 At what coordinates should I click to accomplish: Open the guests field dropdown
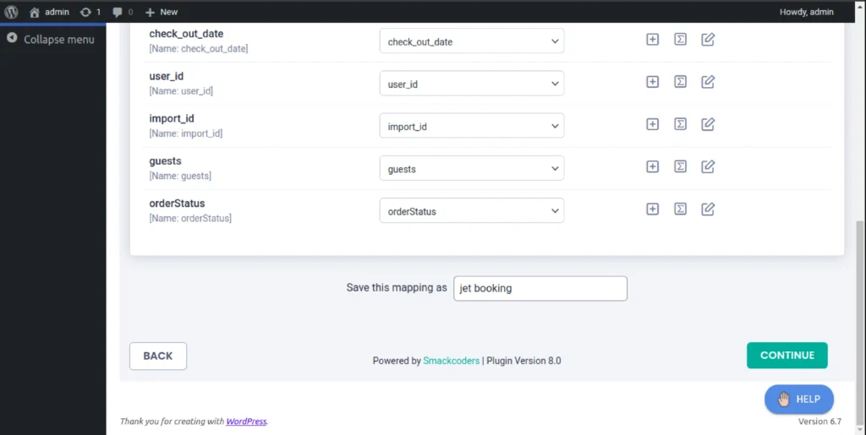point(471,168)
